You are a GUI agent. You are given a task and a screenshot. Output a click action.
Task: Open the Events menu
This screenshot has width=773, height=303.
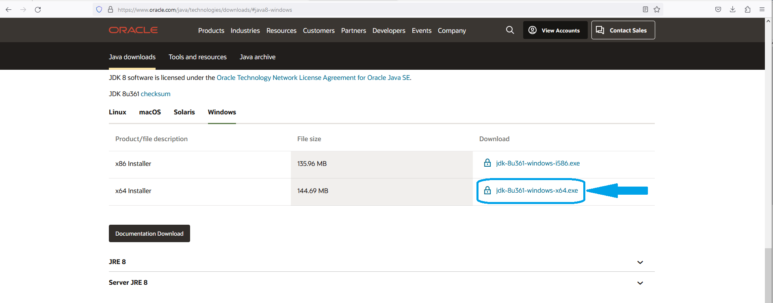click(422, 30)
